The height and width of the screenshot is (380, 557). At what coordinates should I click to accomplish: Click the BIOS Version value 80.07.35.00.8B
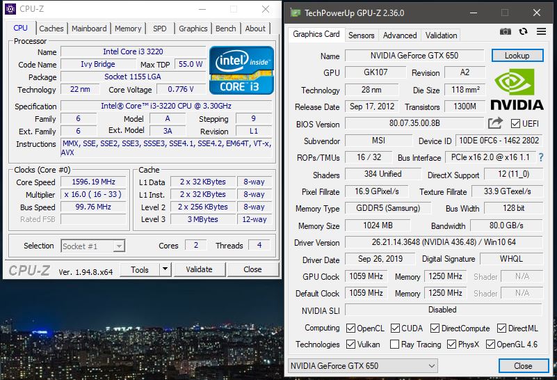(414, 123)
